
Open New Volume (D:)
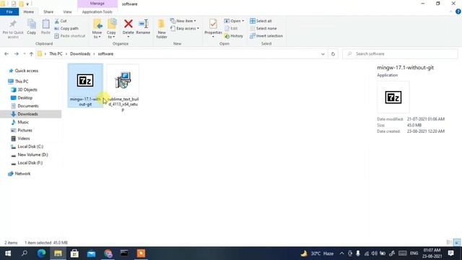click(x=32, y=155)
